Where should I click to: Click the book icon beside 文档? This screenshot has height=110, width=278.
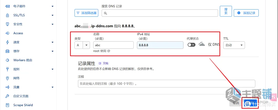100,63
